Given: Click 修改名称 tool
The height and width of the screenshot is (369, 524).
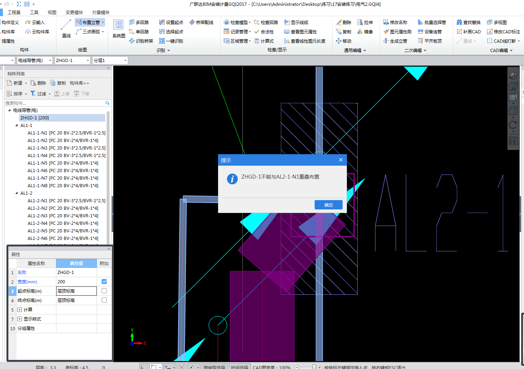Looking at the screenshot, I should (395, 22).
